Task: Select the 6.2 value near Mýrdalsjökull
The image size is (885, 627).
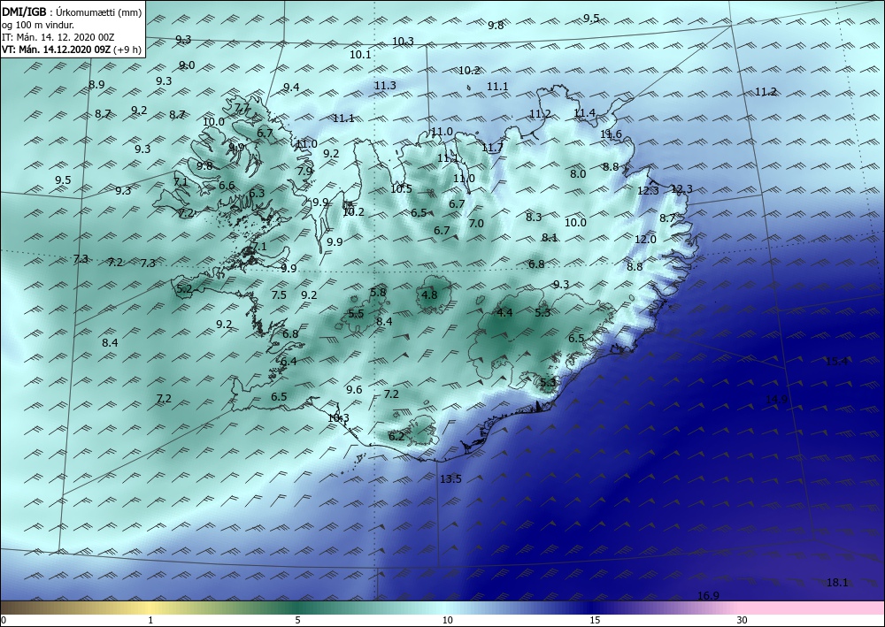Action: click(x=396, y=436)
